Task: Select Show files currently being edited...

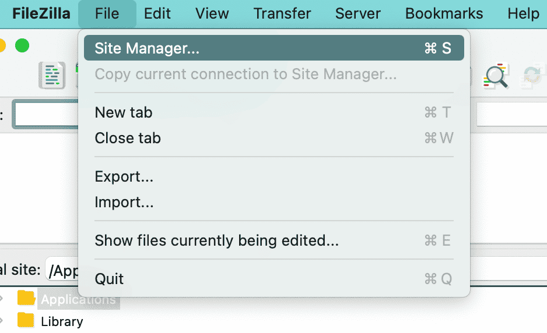Action: pos(274,240)
